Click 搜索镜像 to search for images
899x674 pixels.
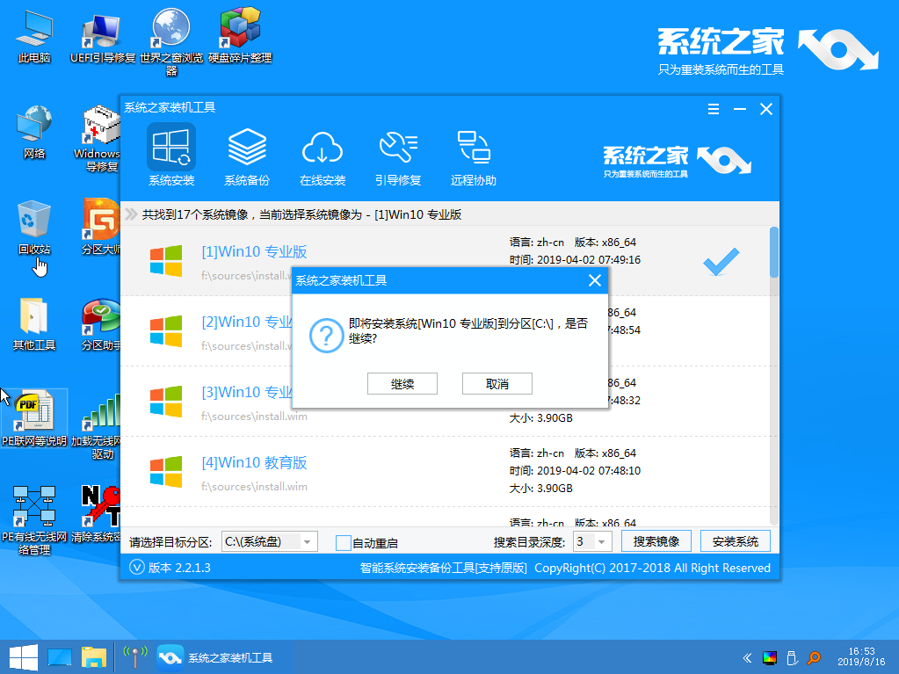[x=655, y=541]
